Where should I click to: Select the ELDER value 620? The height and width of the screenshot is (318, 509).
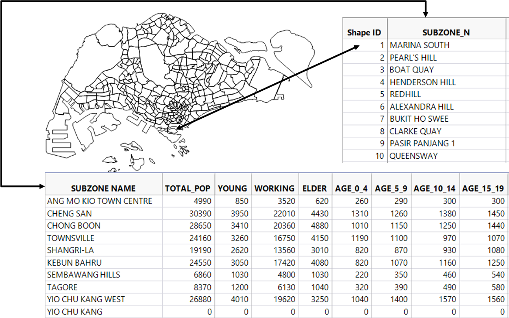coord(315,201)
